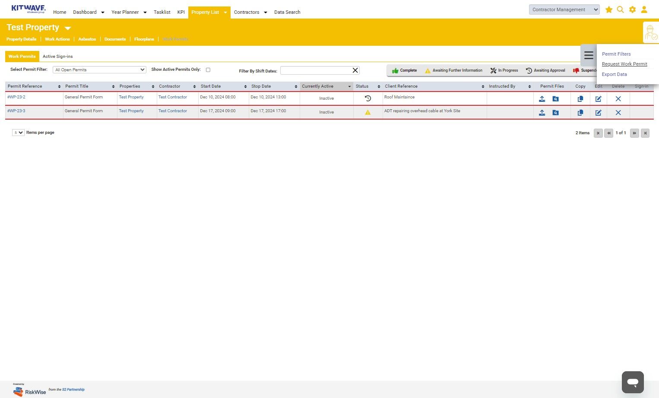The width and height of the screenshot is (659, 398).
Task: Open the settings gear icon
Action: (x=632, y=9)
